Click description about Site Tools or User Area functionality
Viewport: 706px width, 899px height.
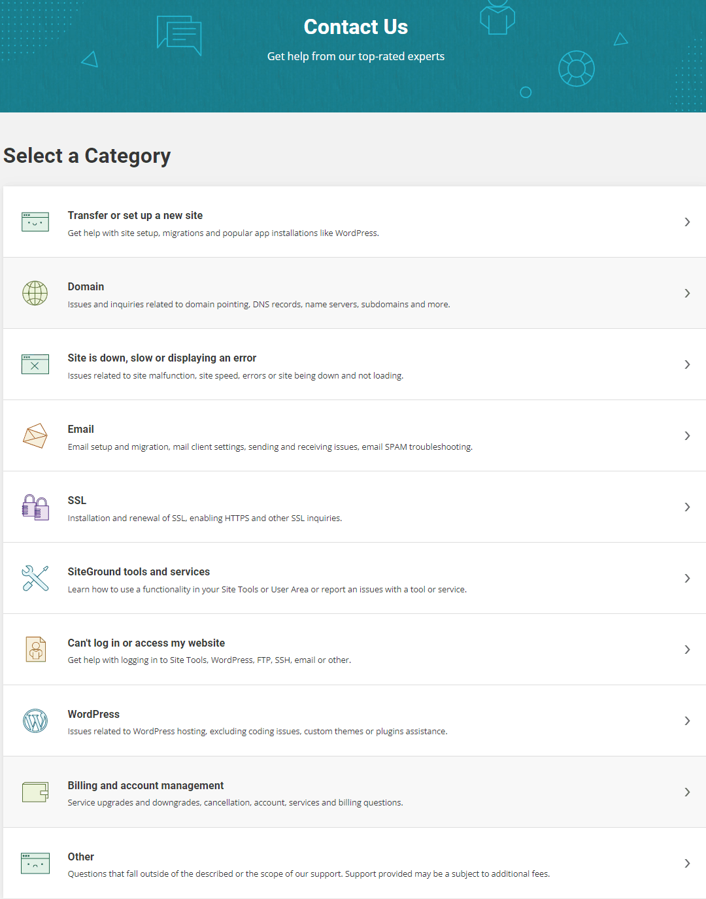point(267,589)
